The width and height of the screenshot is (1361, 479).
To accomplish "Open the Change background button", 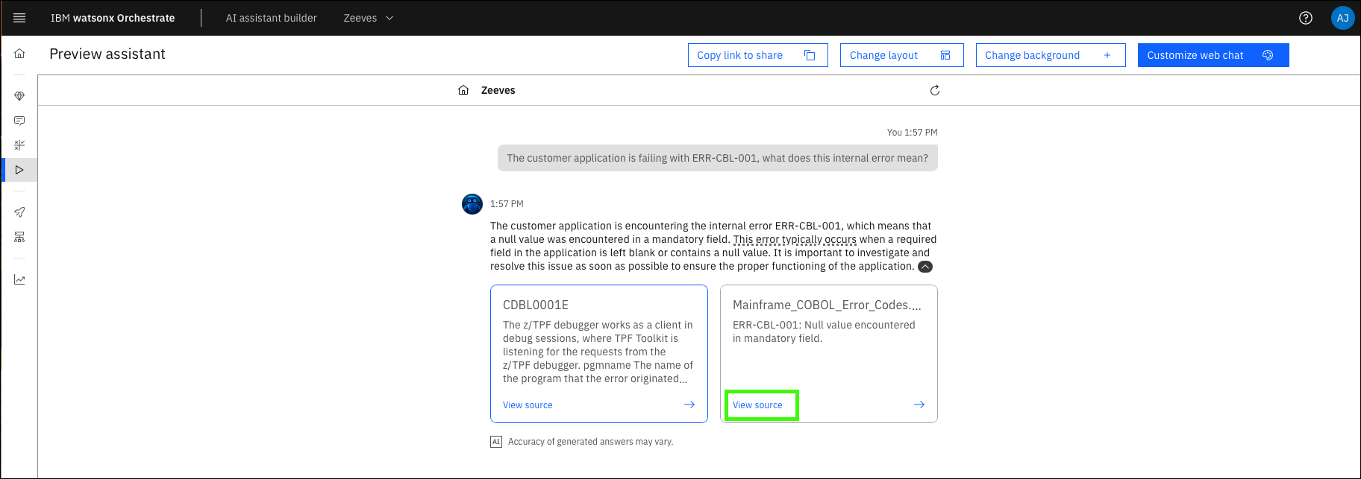I will point(1050,55).
